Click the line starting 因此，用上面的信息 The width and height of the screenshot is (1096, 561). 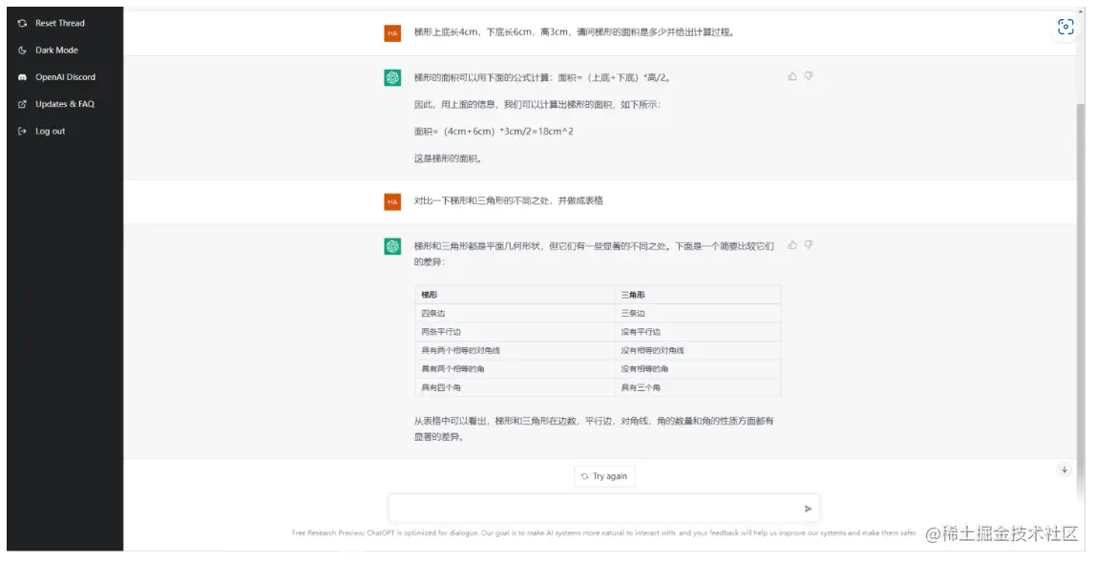click(537, 105)
